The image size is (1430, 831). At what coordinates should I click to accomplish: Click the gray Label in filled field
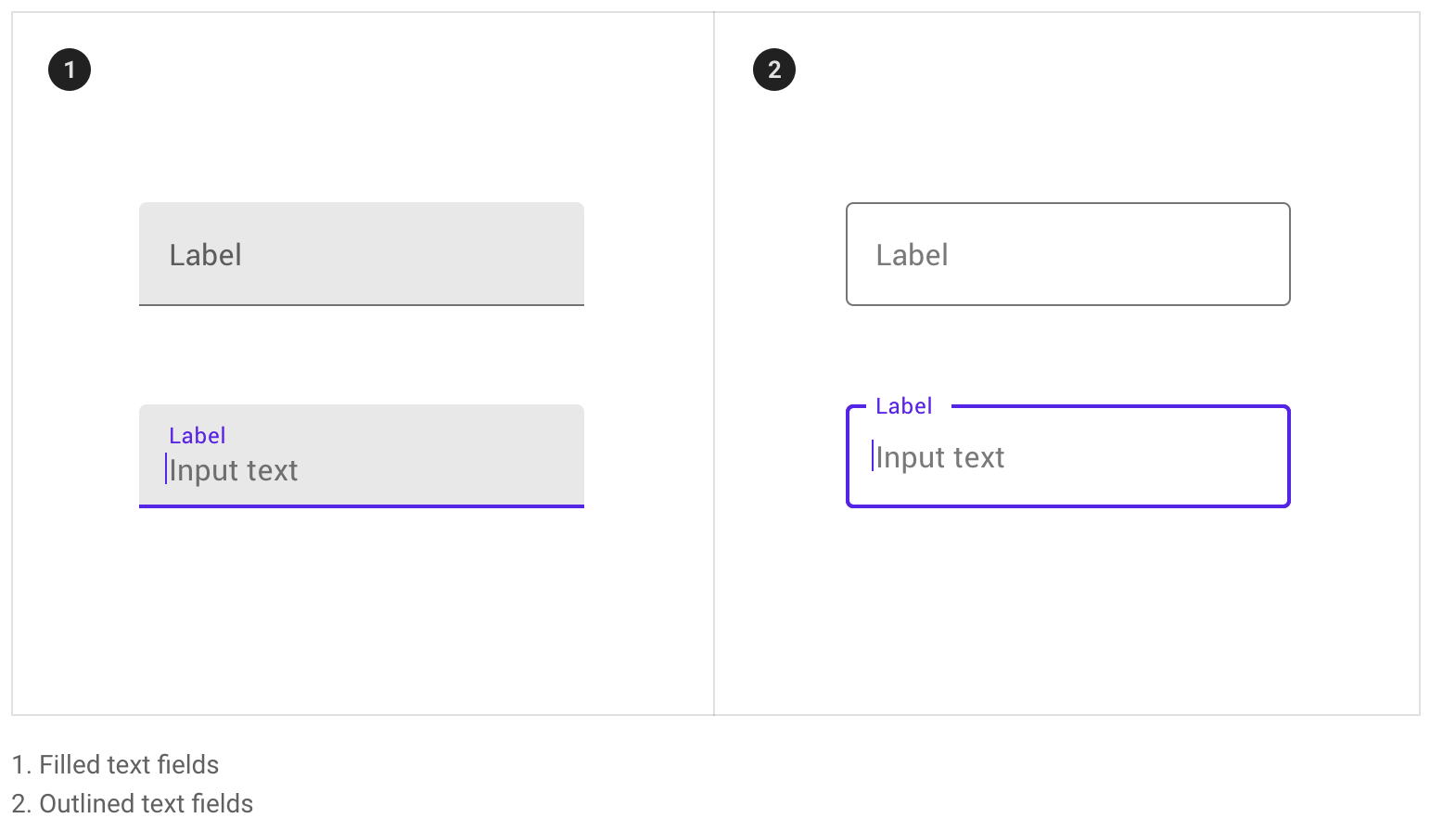click(x=205, y=255)
